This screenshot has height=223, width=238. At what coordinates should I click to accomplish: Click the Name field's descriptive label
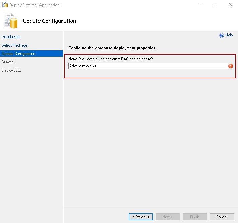pos(110,59)
